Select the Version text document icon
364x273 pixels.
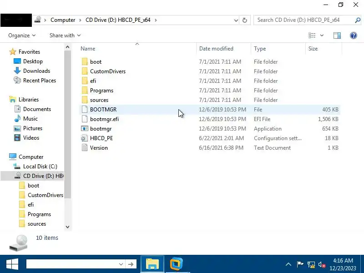pos(85,147)
